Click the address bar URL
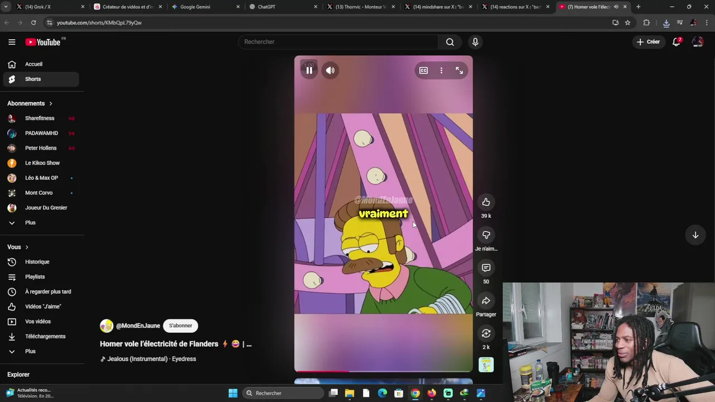 tap(99, 23)
